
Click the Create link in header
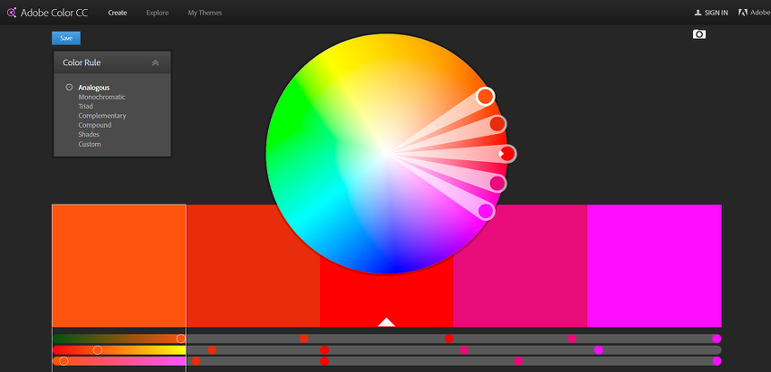[117, 13]
